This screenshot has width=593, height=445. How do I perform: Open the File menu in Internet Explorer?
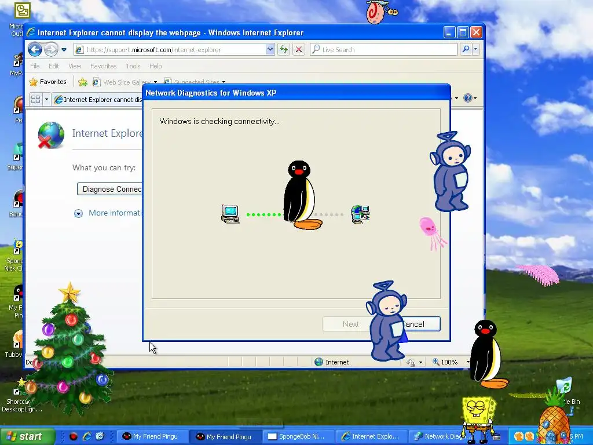click(35, 66)
